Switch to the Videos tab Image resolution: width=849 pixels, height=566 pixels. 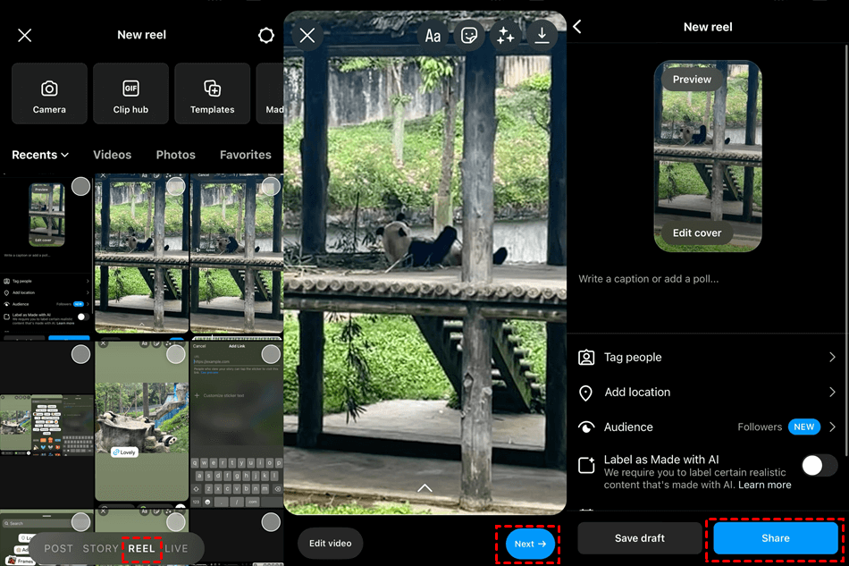[x=112, y=155]
